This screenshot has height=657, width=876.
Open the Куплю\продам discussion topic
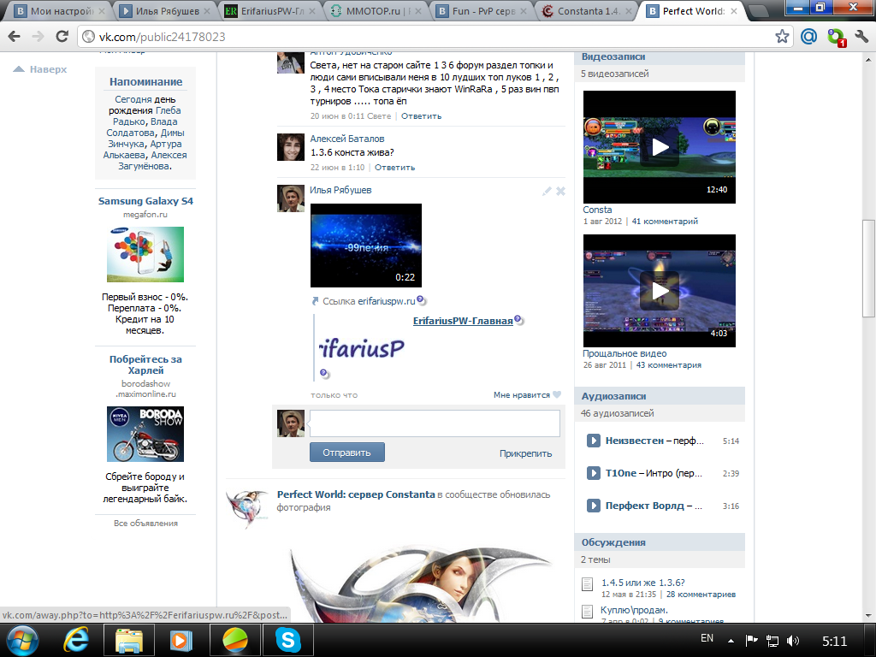(634, 610)
